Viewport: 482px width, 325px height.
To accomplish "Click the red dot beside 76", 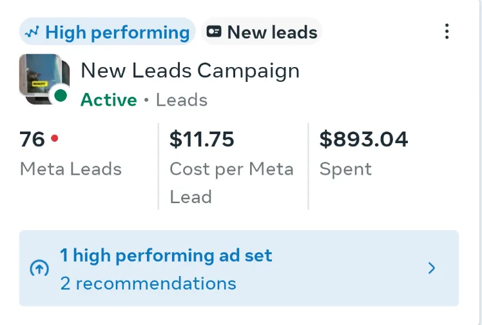I will point(55,139).
